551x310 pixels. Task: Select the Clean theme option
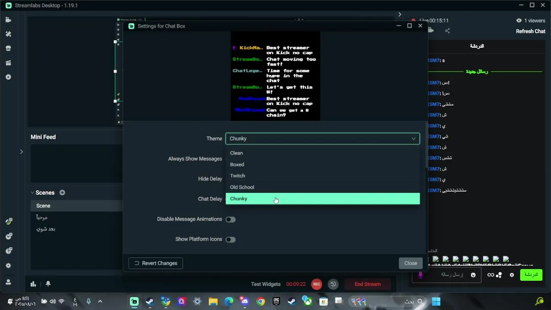322,153
